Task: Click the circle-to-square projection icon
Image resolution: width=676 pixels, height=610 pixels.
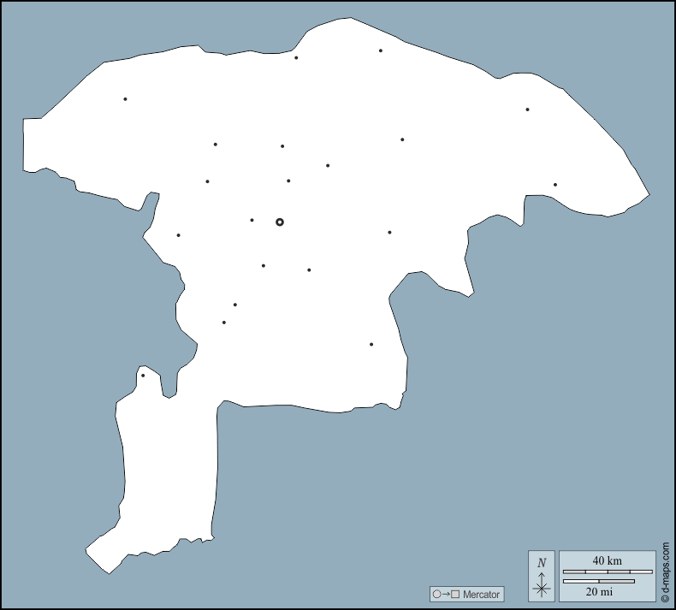Action: point(446,594)
